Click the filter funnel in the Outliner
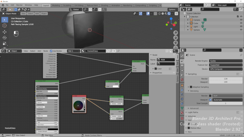 (x=235, y=9)
